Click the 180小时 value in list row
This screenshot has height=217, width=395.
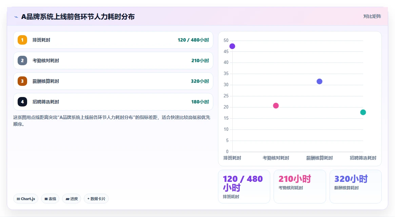[x=200, y=102]
